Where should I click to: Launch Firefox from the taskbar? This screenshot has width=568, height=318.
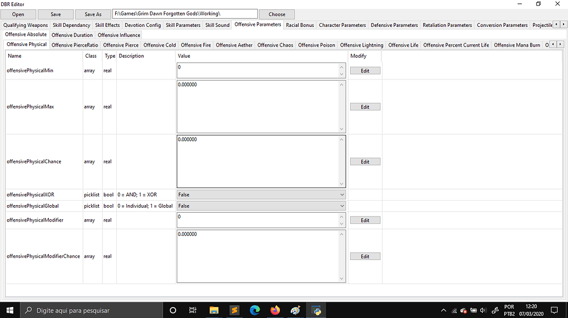coord(275,310)
